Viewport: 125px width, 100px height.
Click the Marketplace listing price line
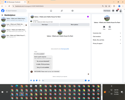pyautogui.click(x=43, y=22)
